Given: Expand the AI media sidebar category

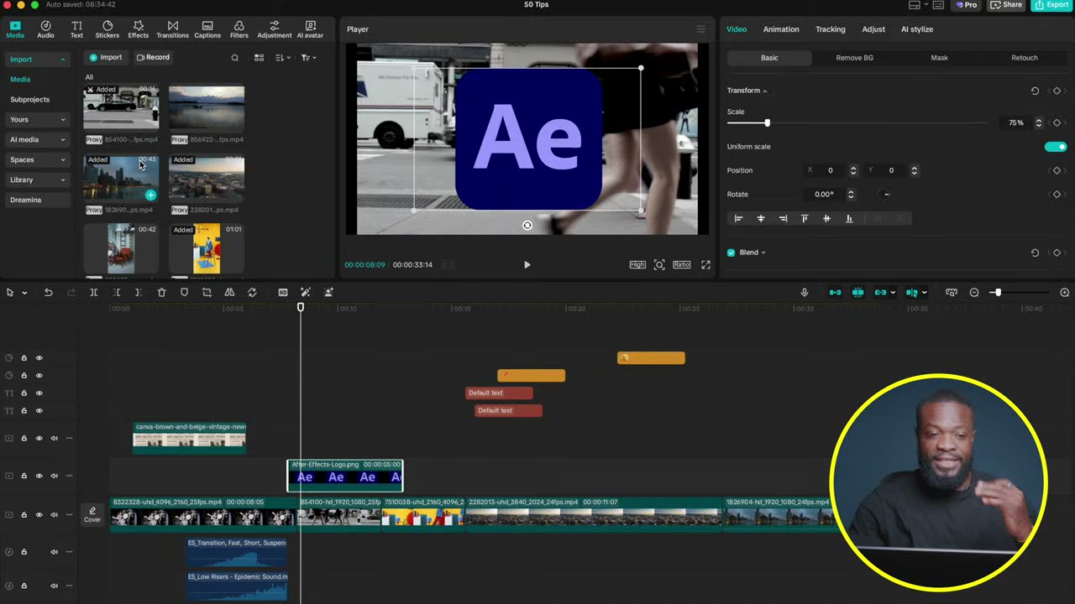Looking at the screenshot, I should [x=62, y=140].
